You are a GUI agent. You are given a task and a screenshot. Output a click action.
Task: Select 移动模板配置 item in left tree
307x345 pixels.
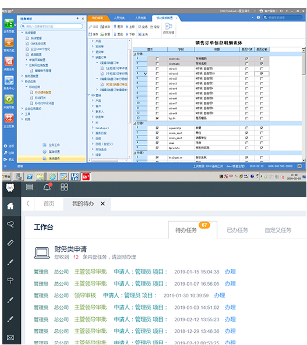(x=43, y=93)
